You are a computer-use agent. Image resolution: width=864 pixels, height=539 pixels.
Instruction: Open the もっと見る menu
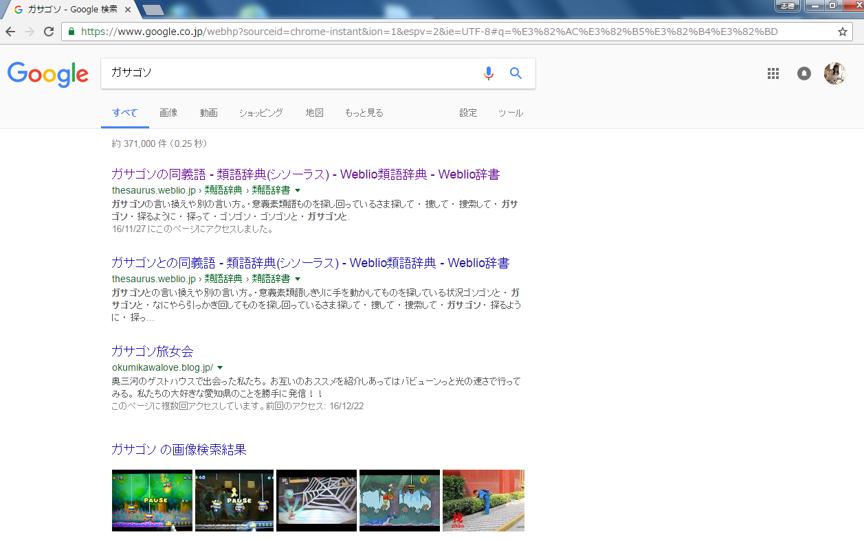(x=364, y=113)
